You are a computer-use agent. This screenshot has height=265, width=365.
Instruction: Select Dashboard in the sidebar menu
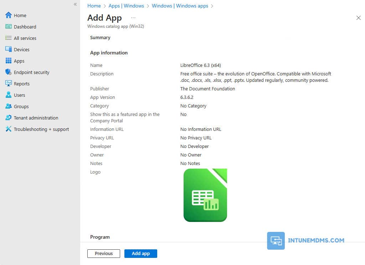pyautogui.click(x=25, y=27)
